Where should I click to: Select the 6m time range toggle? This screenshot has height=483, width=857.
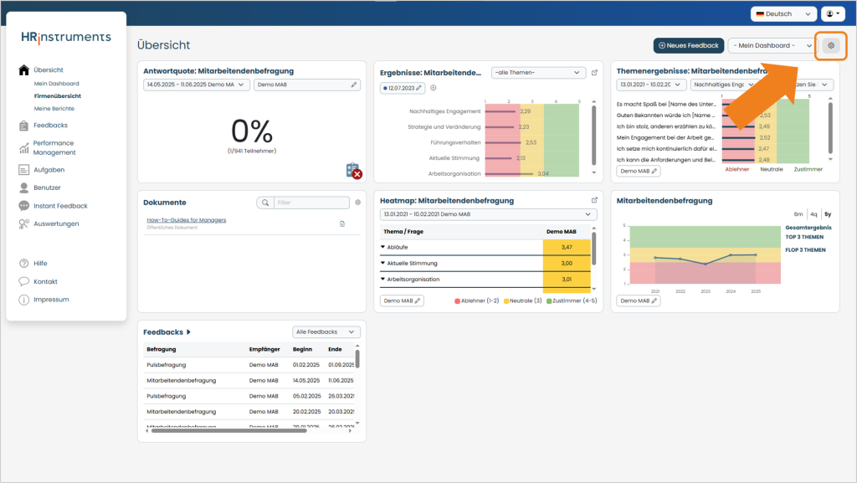click(798, 214)
